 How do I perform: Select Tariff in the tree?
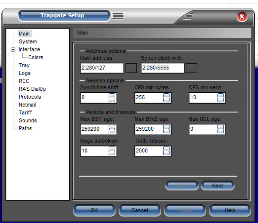[x=25, y=112]
